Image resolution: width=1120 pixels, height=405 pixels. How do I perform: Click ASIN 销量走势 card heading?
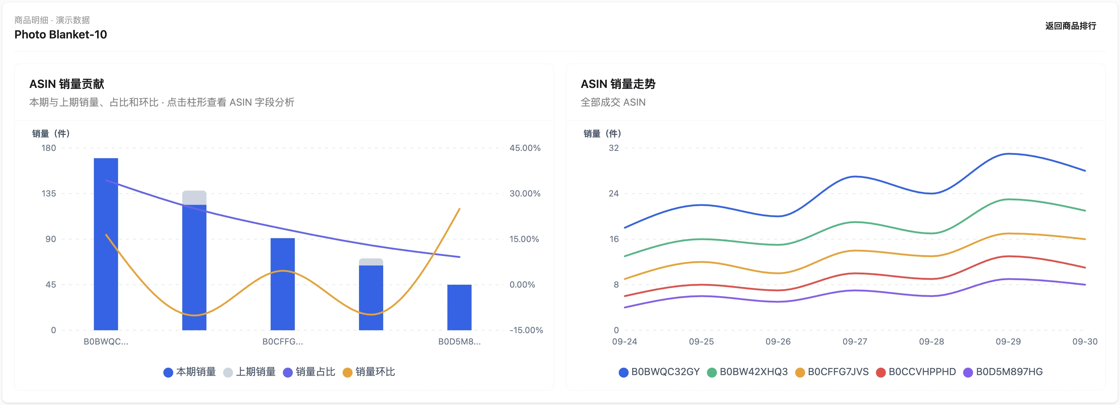click(x=618, y=84)
